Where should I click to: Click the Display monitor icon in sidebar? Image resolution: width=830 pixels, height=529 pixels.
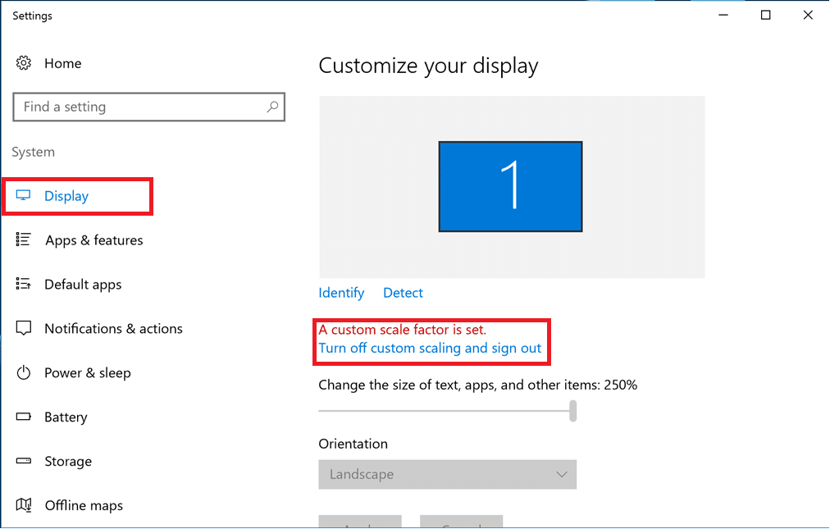pyautogui.click(x=25, y=196)
